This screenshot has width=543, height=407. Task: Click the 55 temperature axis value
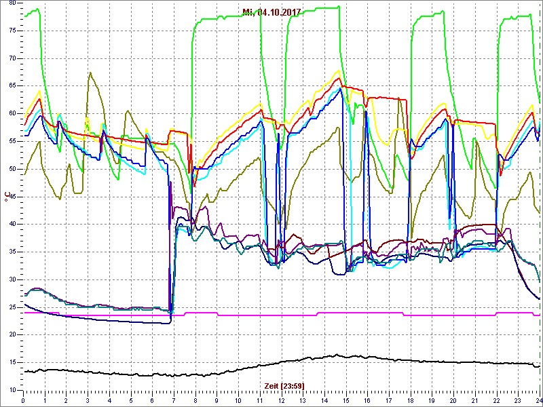12,141
